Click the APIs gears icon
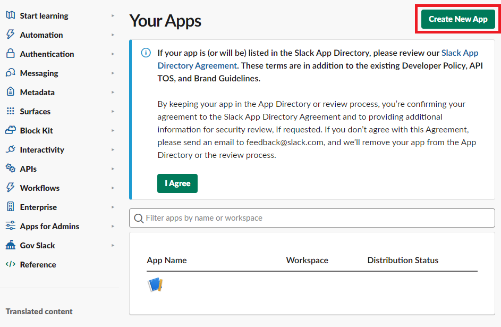The image size is (501, 327). [x=10, y=169]
